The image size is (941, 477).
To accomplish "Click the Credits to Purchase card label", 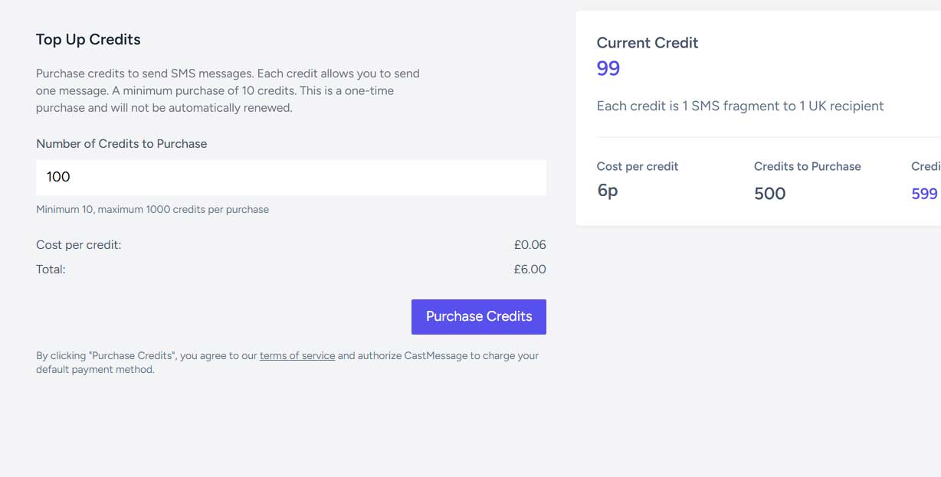I will 808,166.
